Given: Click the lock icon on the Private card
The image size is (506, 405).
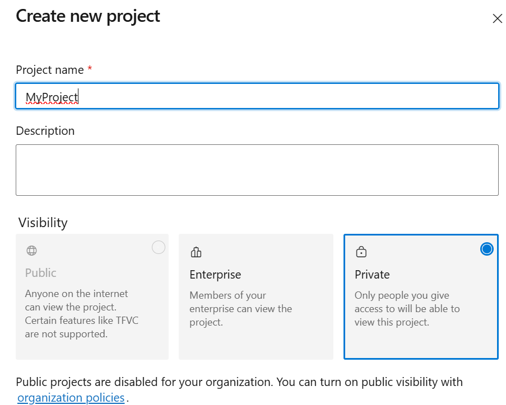Looking at the screenshot, I should [x=360, y=252].
